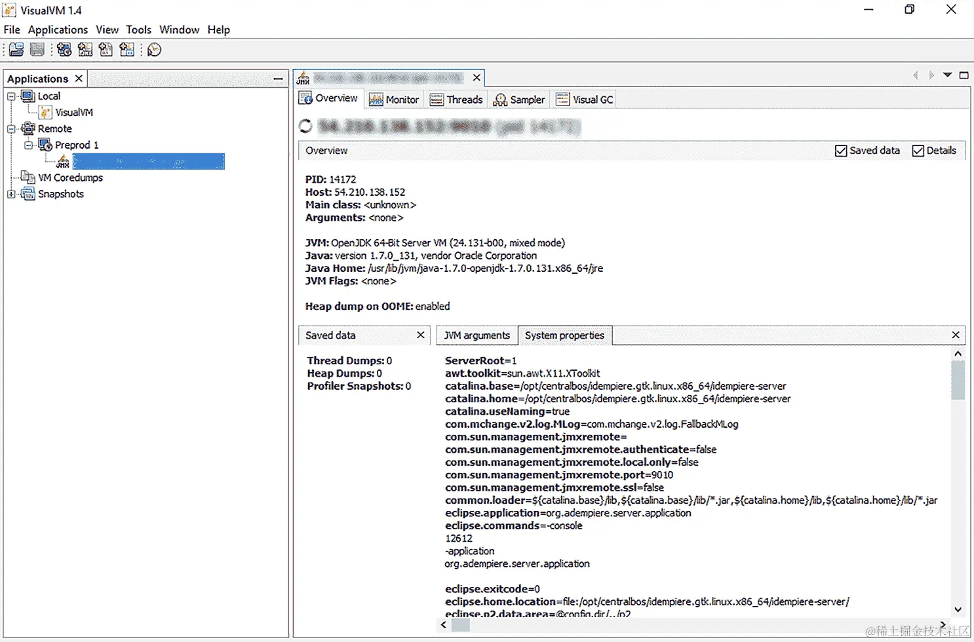Image resolution: width=974 pixels, height=642 pixels.
Task: Open the File menu
Action: click(12, 29)
